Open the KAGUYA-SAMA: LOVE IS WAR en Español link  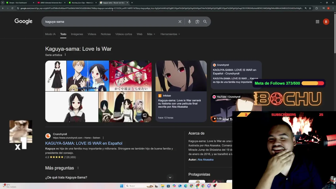tap(84, 143)
